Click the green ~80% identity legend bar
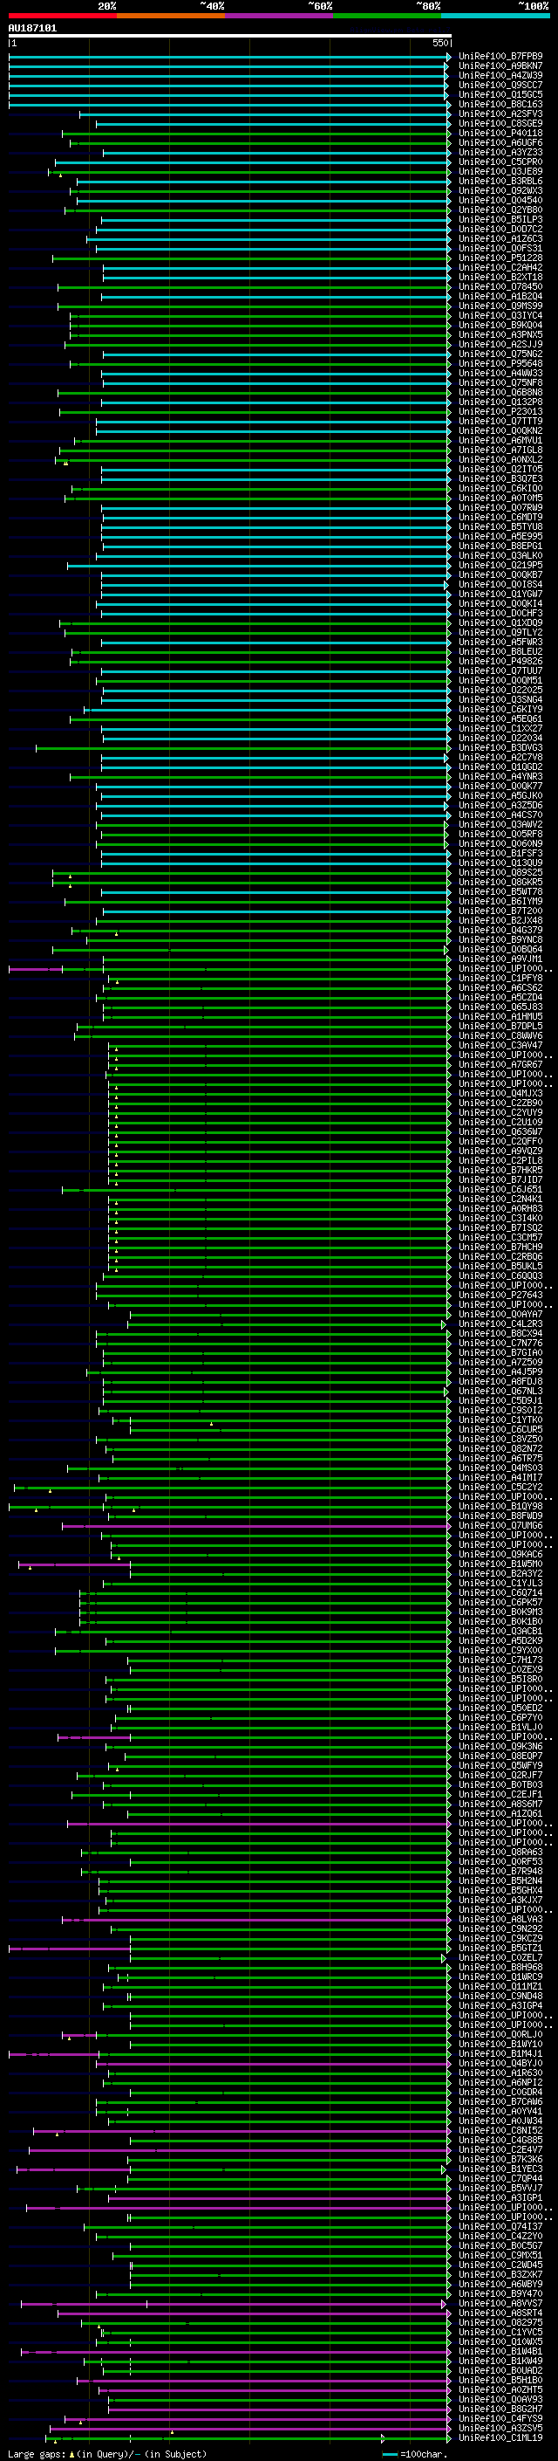 click(x=387, y=16)
